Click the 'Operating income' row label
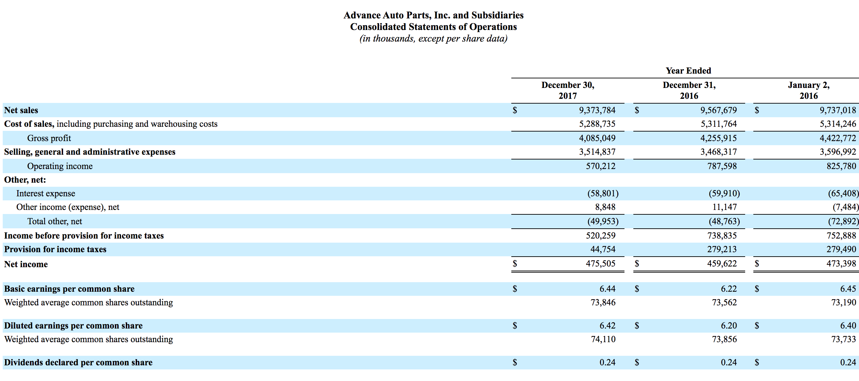The width and height of the screenshot is (859, 381). 60,166
